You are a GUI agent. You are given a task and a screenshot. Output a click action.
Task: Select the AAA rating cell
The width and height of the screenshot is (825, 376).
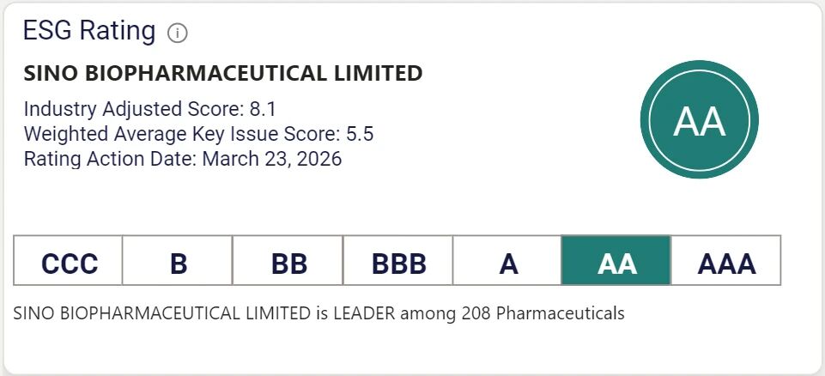pyautogui.click(x=726, y=262)
